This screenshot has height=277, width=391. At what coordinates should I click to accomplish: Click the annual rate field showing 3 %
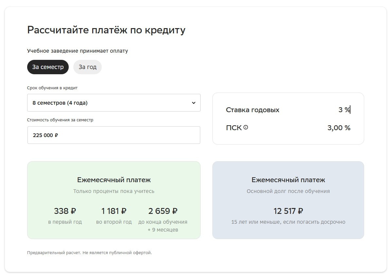(x=344, y=110)
